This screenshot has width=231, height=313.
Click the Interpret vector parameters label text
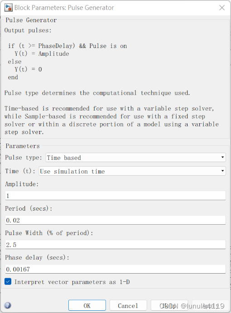[x=72, y=282]
